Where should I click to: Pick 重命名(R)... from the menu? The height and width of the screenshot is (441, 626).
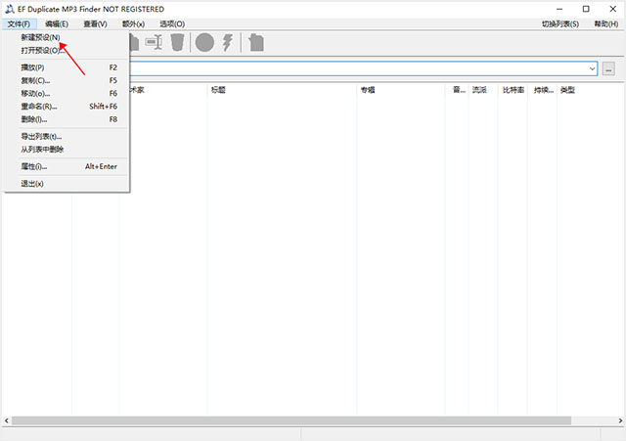coord(39,106)
